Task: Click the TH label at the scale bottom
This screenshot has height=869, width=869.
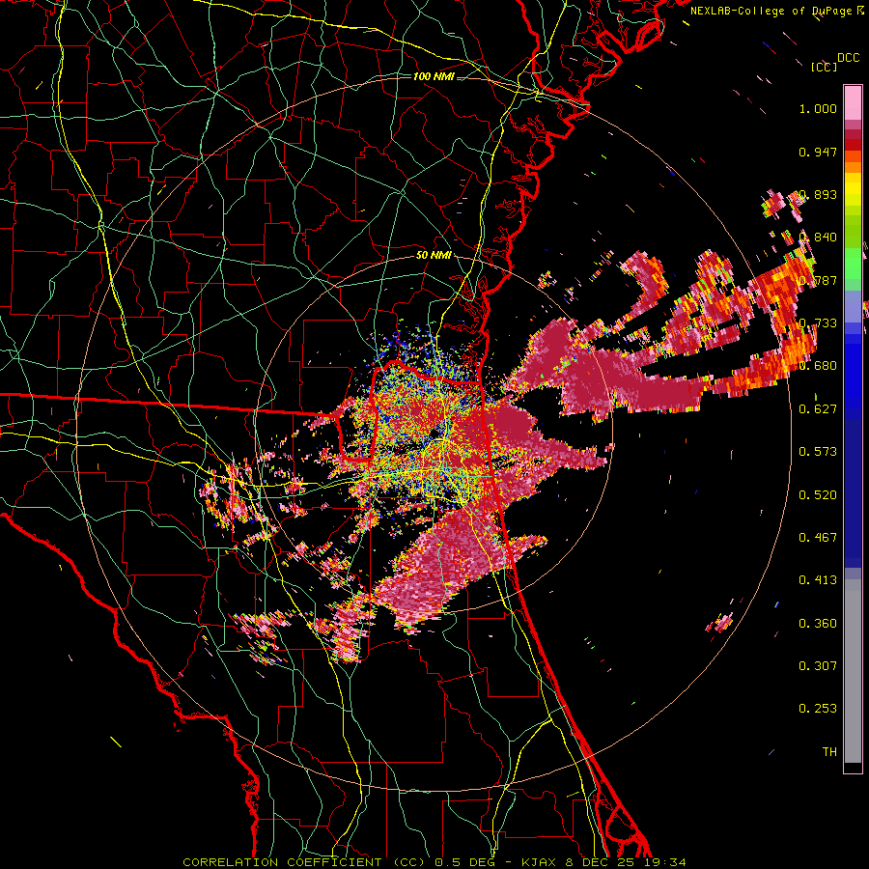Action: pyautogui.click(x=829, y=752)
